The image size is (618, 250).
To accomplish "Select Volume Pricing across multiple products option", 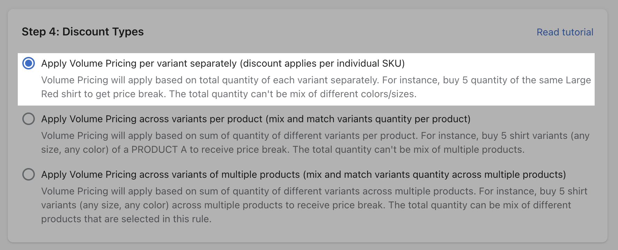I will pos(29,175).
